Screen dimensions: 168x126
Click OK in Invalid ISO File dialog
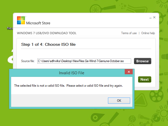[119, 101]
